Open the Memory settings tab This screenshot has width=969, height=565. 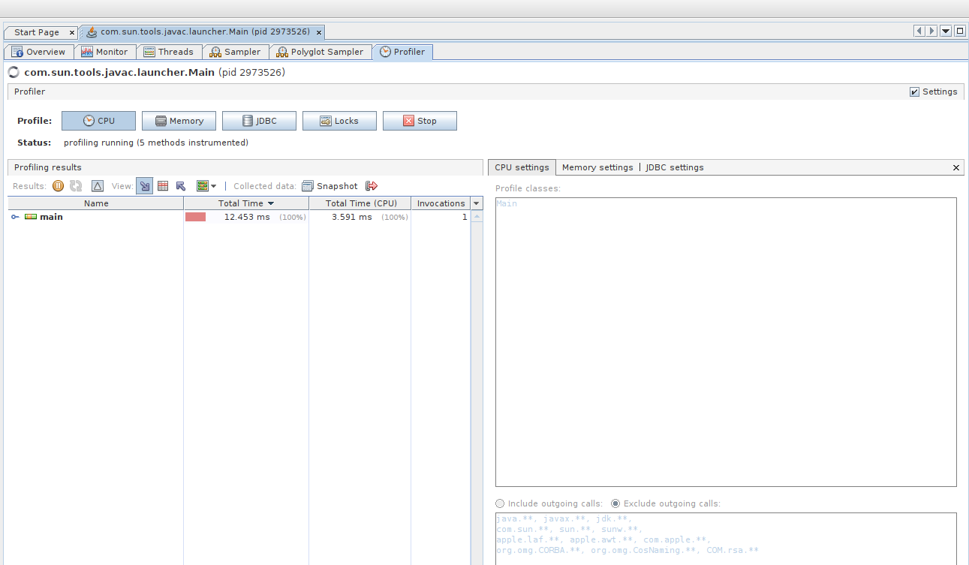point(597,167)
